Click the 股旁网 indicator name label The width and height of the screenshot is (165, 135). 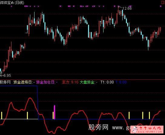click(5, 82)
